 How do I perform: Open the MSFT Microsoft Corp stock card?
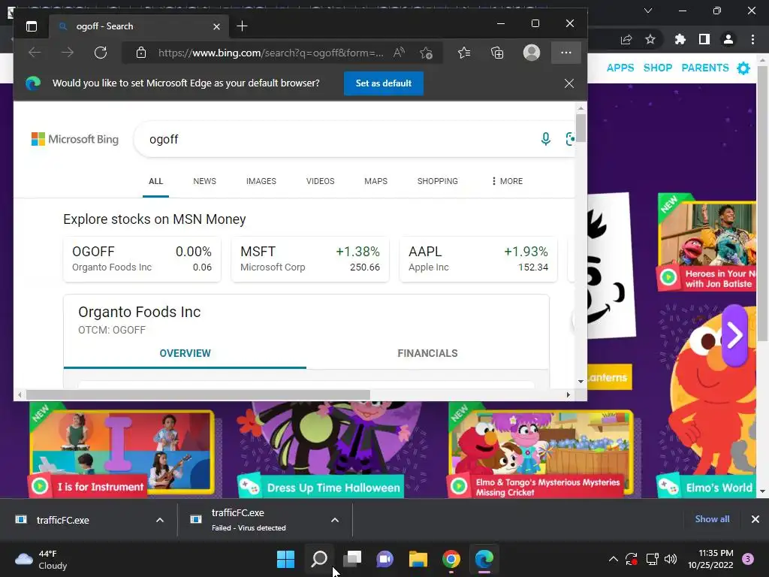click(310, 259)
